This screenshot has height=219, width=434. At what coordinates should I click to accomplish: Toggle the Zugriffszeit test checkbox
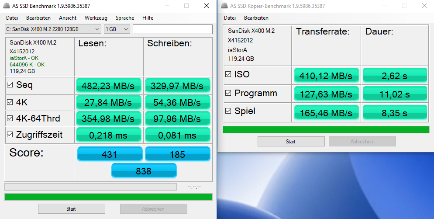click(x=10, y=135)
